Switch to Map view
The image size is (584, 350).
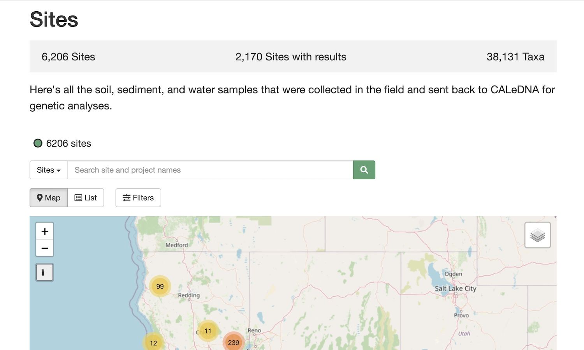coord(49,198)
